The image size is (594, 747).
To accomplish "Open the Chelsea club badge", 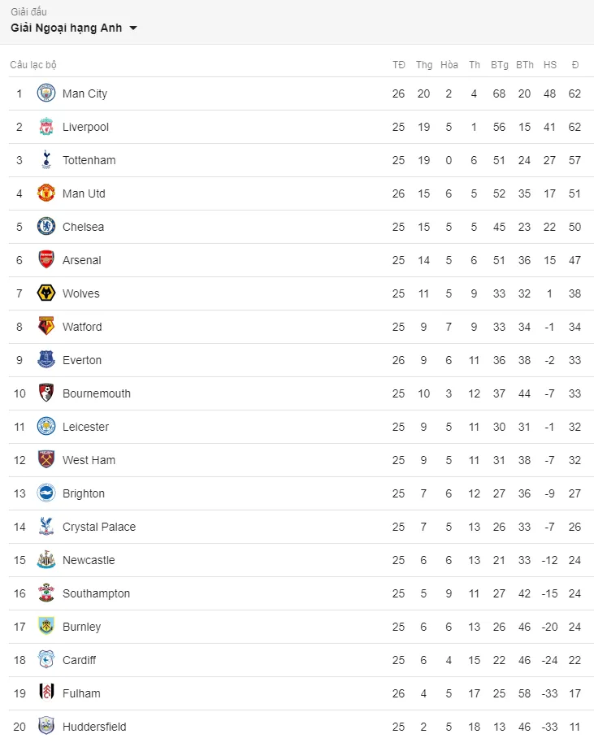I will (46, 226).
